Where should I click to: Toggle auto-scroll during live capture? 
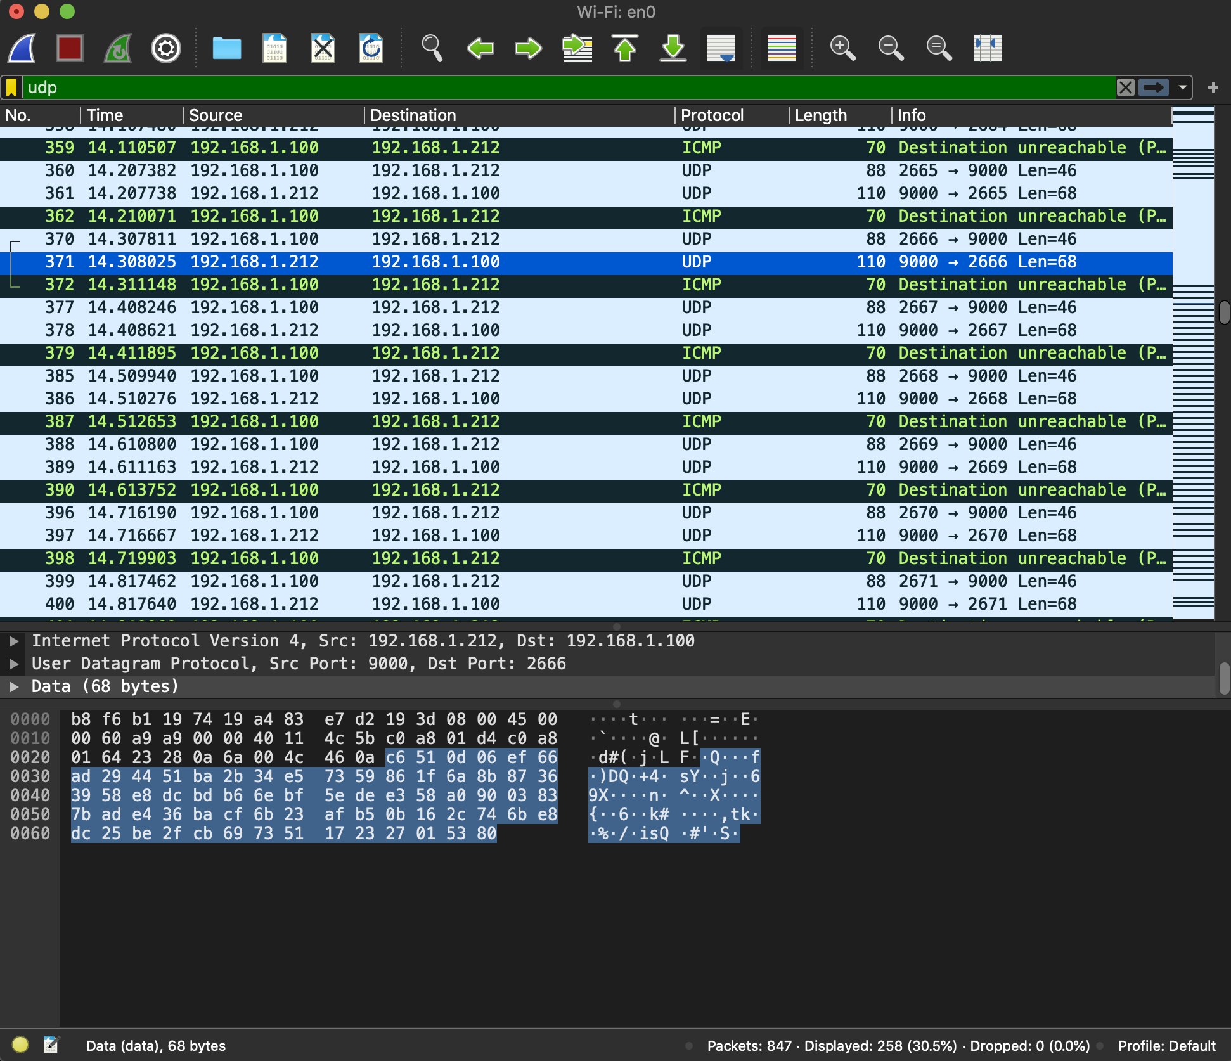[721, 48]
